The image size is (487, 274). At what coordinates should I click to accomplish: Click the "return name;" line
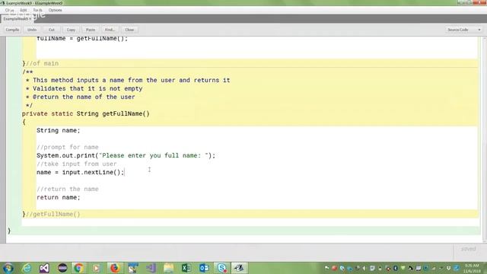[58, 198]
